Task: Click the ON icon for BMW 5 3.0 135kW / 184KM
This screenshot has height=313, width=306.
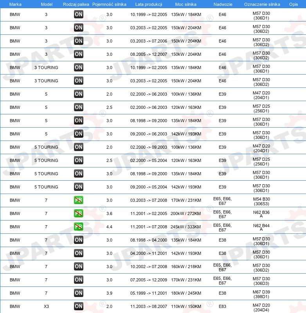Action: pos(78,121)
